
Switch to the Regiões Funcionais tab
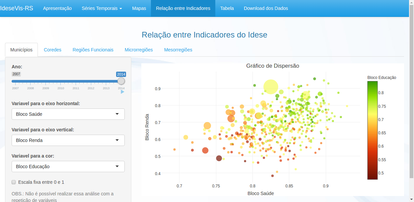[93, 49]
